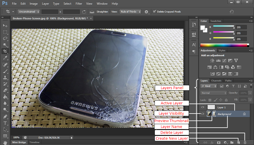The width and height of the screenshot is (254, 145).
Task: Select the Lasso tool
Action: (5, 38)
